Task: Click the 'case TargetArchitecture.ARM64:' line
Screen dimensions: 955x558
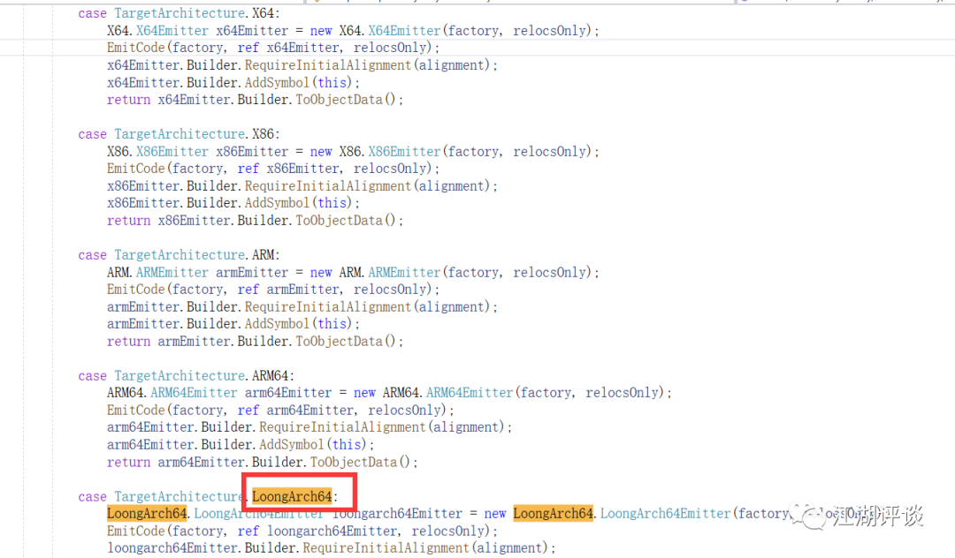Action: [x=187, y=376]
